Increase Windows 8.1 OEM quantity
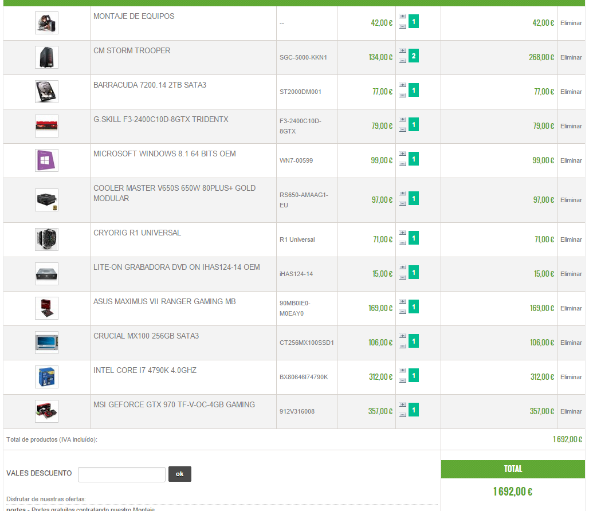The image size is (589, 511). pos(402,154)
